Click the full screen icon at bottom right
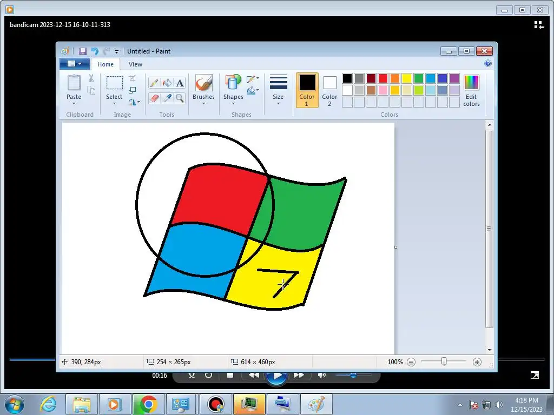554x415 pixels. (x=535, y=375)
